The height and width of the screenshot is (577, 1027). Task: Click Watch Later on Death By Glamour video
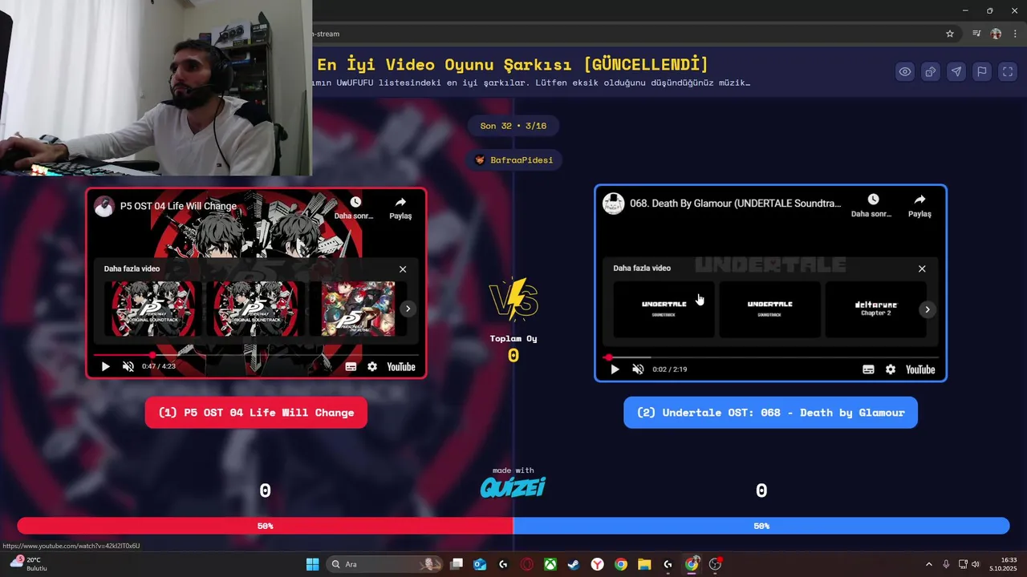[x=872, y=205]
